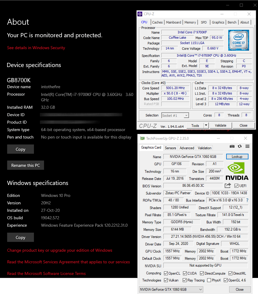This screenshot has width=258, height=294.
Task: Click the Close button at GPU-Z bottom
Action: click(x=240, y=289)
